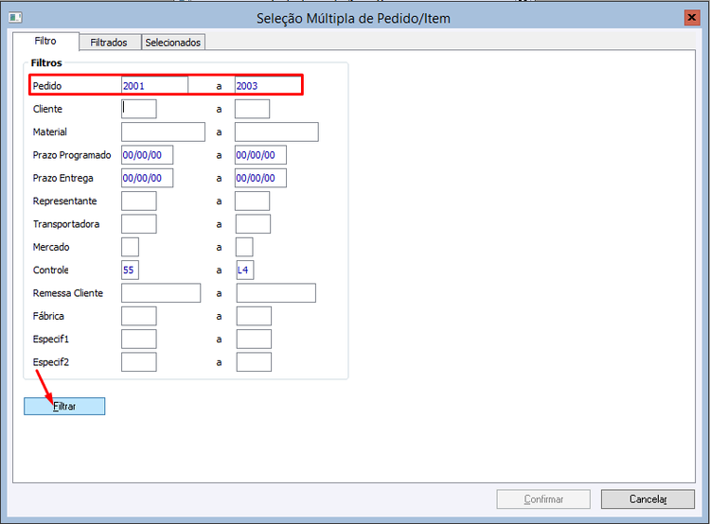
Task: Click the Cliente start field
Action: (x=139, y=109)
